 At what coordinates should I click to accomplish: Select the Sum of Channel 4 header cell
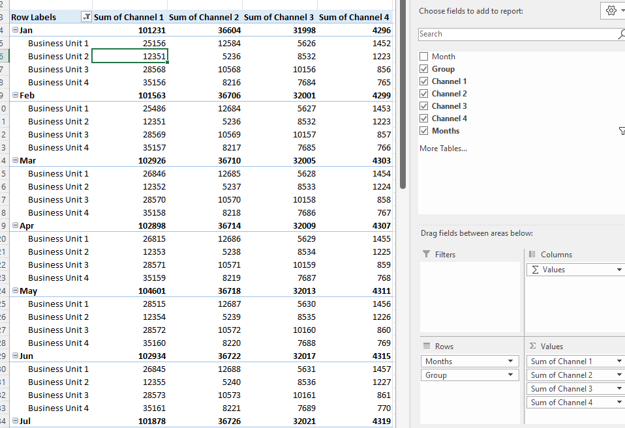(354, 17)
